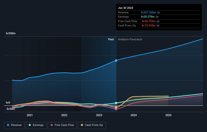207x132 pixels.
Task: Click the 2021 x-axis label
Action: [30, 115]
